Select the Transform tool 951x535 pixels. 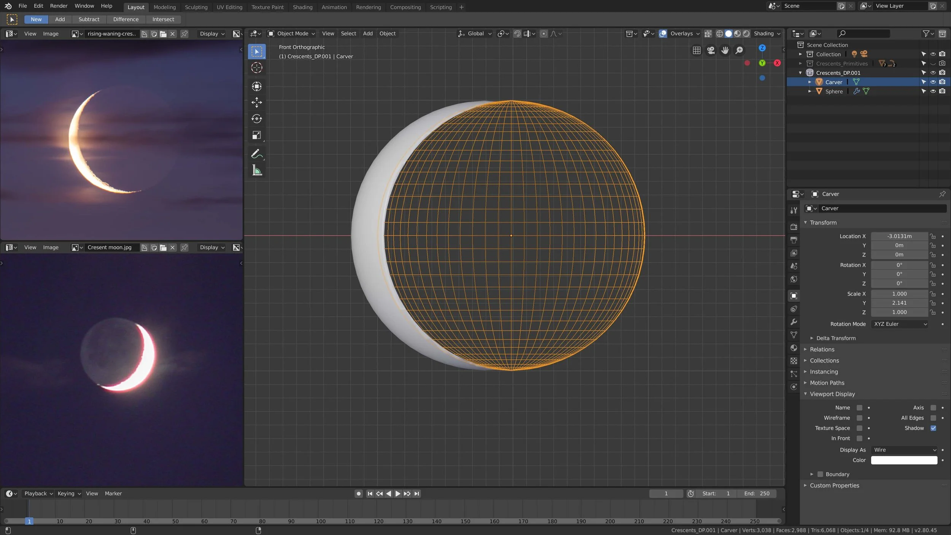pos(257,86)
